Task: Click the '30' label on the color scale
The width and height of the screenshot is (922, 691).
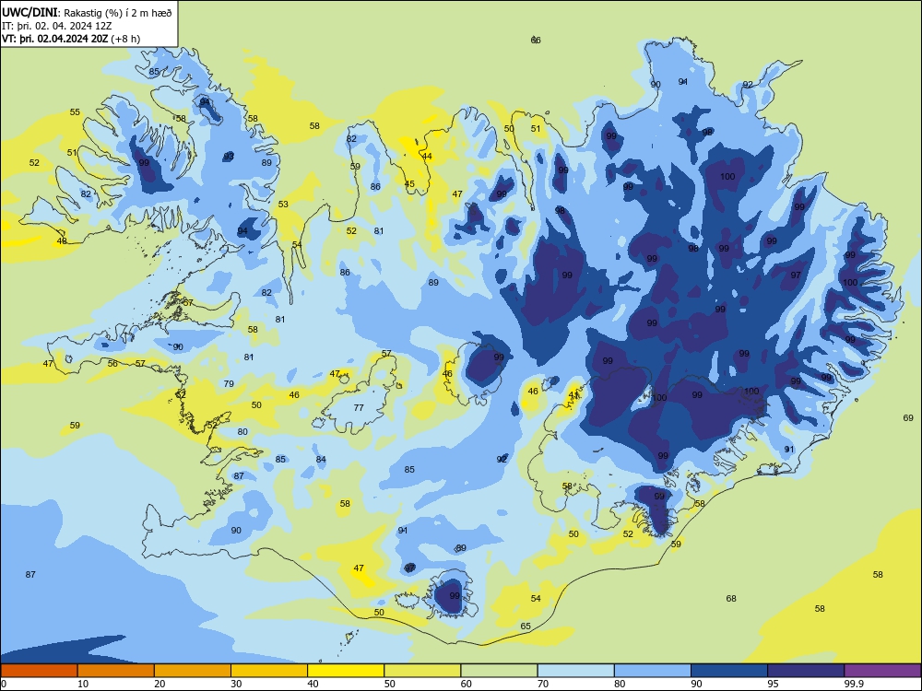Action: click(236, 684)
